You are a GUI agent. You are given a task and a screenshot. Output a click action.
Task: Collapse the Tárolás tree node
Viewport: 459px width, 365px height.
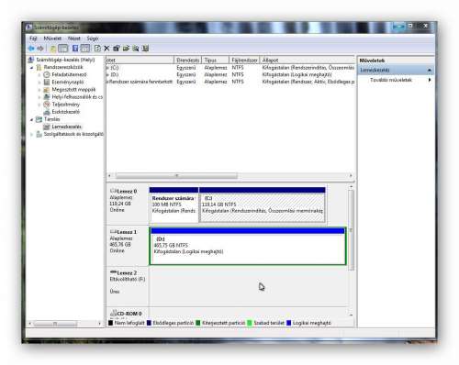pyautogui.click(x=32, y=119)
